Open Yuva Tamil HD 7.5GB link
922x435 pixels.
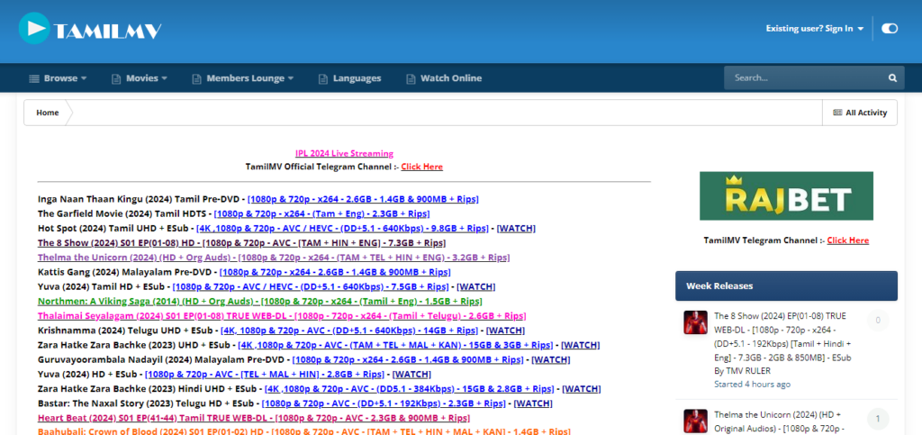click(x=311, y=287)
